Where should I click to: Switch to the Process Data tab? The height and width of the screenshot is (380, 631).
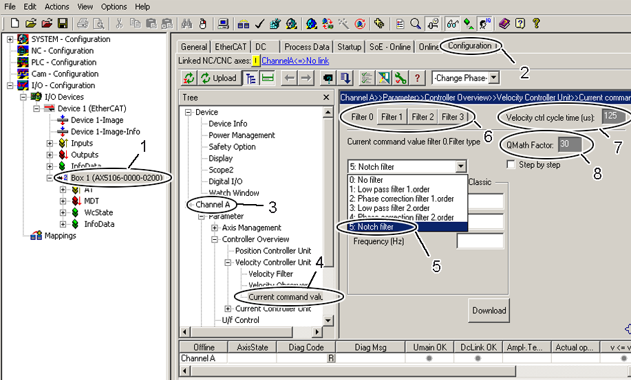307,47
